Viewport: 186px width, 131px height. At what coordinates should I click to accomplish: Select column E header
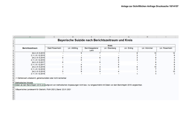91,37
